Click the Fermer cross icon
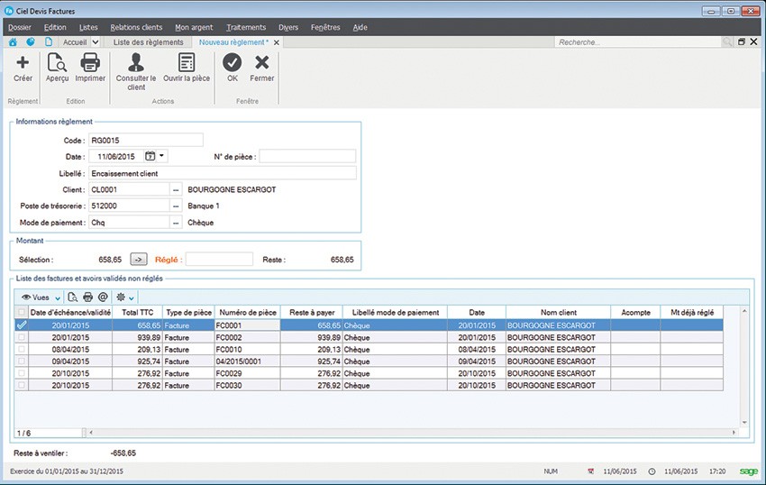Viewport: 766px width, 485px height. [x=262, y=63]
